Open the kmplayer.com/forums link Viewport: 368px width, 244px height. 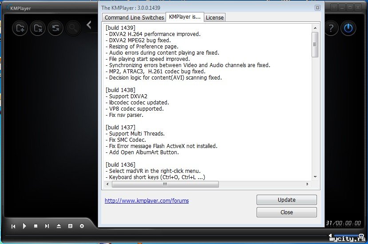pyautogui.click(x=146, y=201)
